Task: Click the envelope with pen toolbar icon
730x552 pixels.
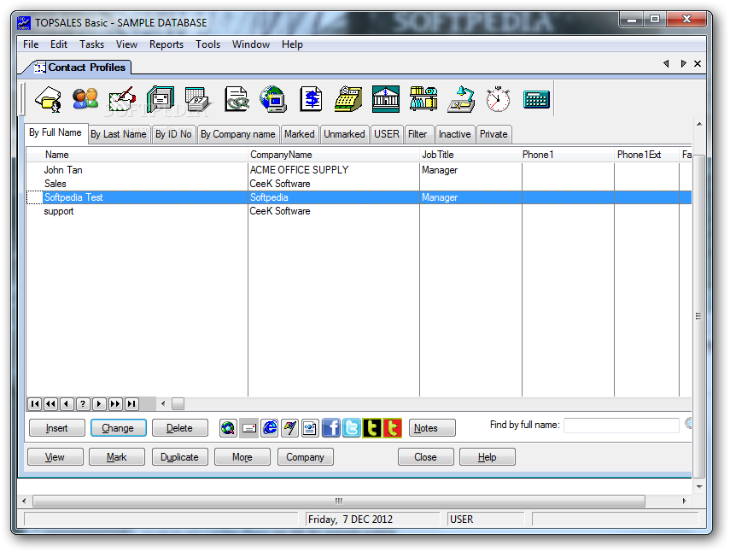Action: point(122,99)
